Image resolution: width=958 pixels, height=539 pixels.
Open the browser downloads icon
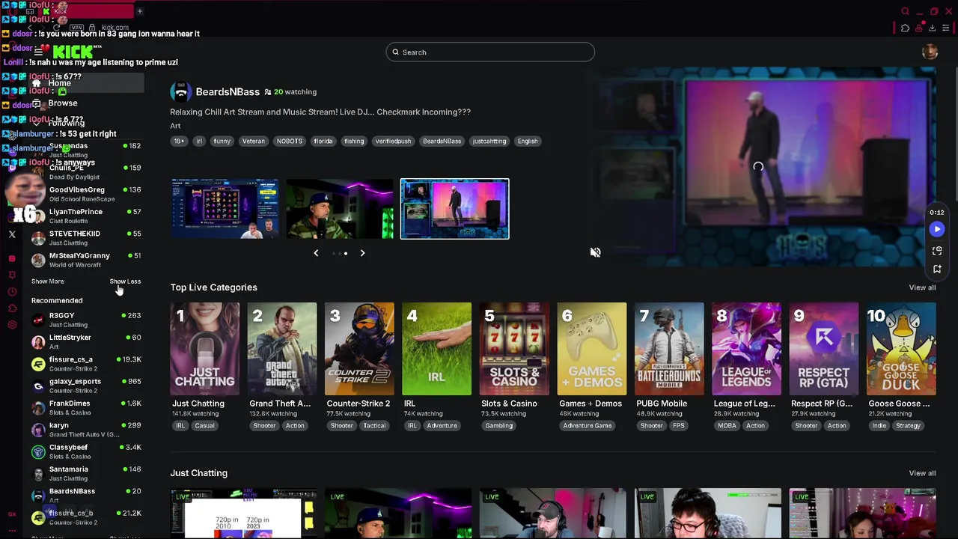point(932,28)
